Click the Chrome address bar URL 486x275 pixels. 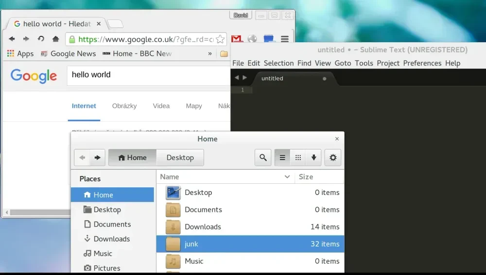click(146, 39)
